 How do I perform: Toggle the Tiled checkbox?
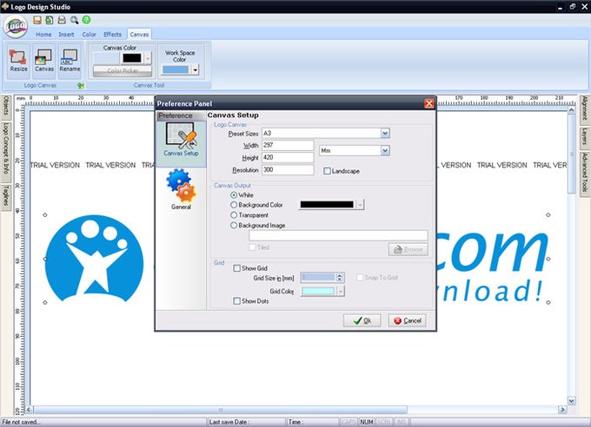pos(252,247)
